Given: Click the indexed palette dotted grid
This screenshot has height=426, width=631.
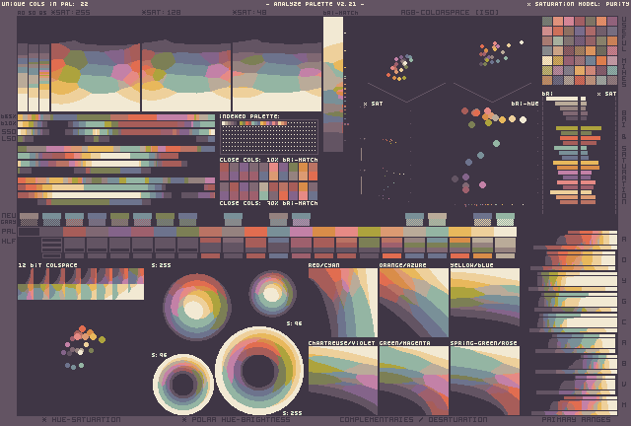Looking at the screenshot, I should (269, 136).
